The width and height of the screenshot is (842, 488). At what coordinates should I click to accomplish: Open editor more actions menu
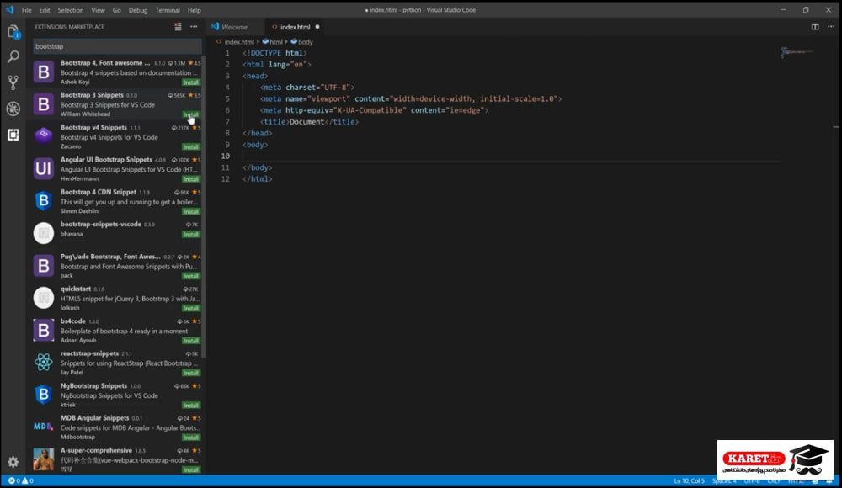[x=831, y=27]
